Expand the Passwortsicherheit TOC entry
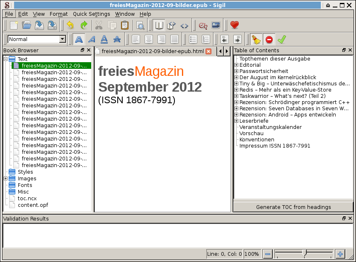Viewport: 356px width, 262px height. point(236,71)
